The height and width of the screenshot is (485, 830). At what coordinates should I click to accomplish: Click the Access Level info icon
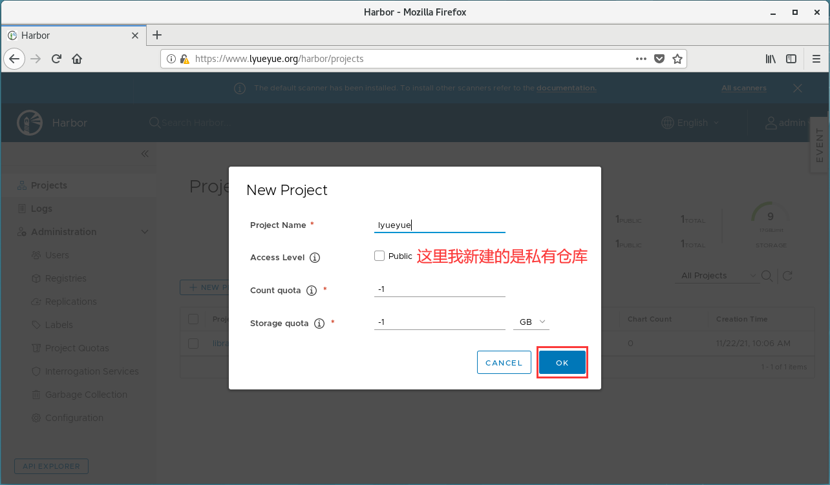(315, 258)
